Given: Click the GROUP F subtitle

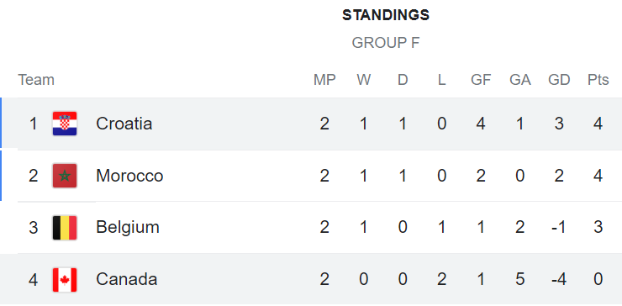Looking at the screenshot, I should click(x=386, y=43).
